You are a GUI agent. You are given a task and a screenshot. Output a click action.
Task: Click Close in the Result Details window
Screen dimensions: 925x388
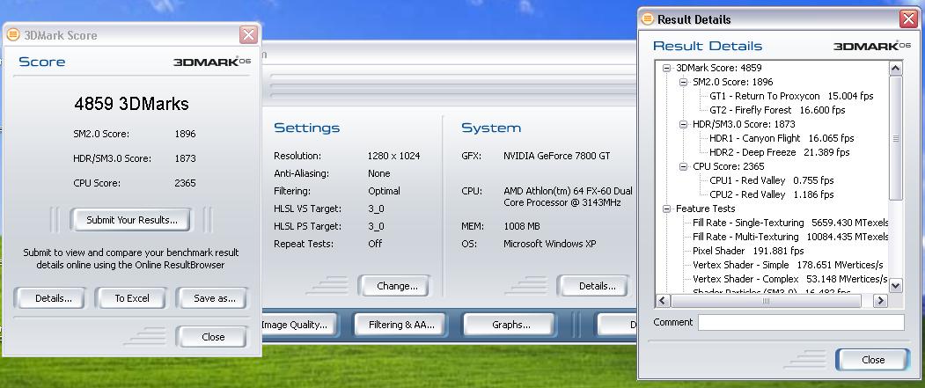point(873,360)
